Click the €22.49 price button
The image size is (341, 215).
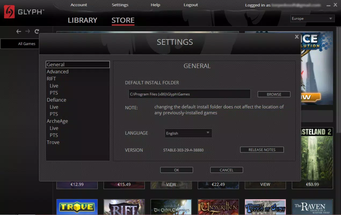218,184
